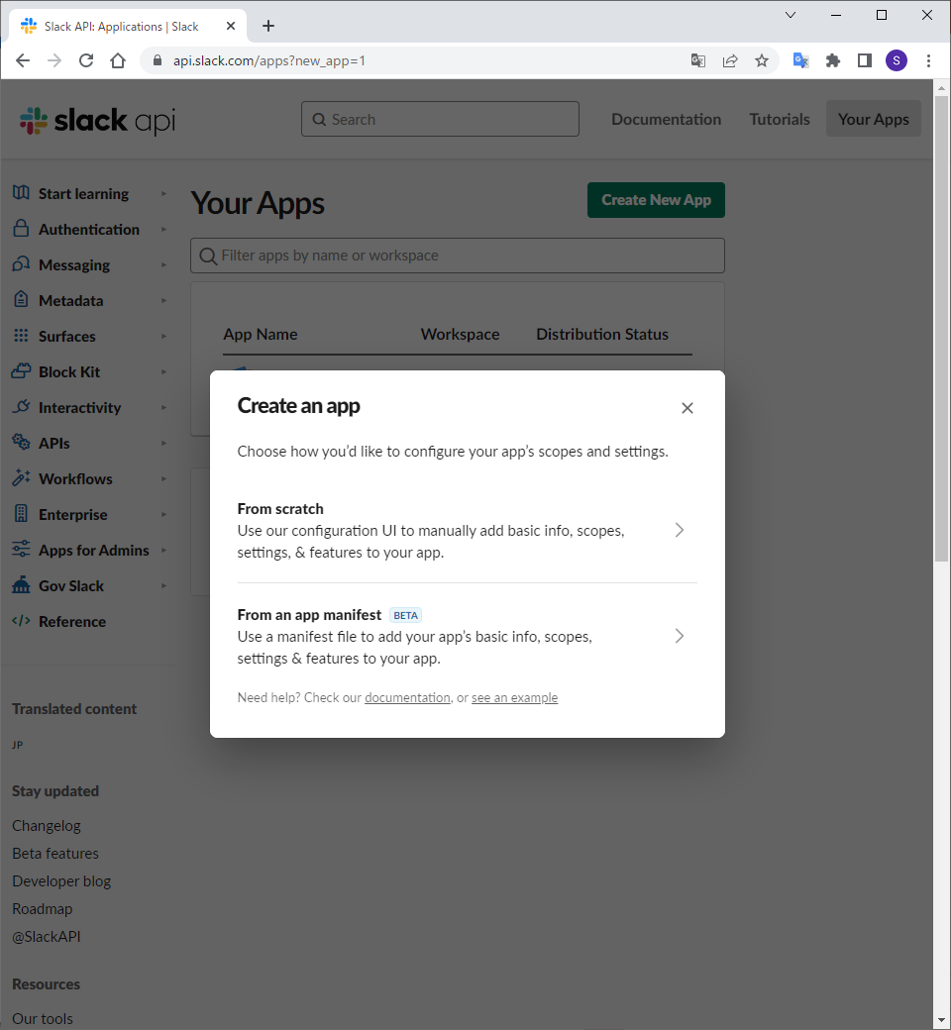Bookmark this page with star icon

tap(762, 60)
